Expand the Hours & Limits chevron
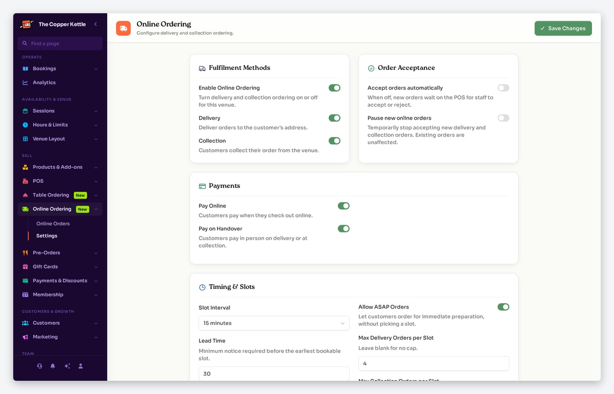614x394 pixels. [96, 125]
